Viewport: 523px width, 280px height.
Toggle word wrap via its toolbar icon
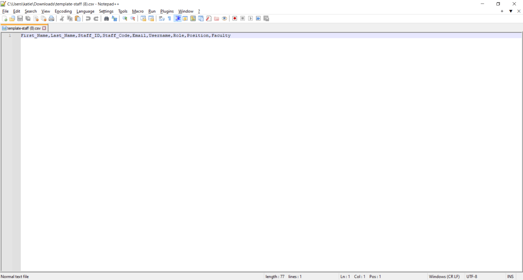161,18
